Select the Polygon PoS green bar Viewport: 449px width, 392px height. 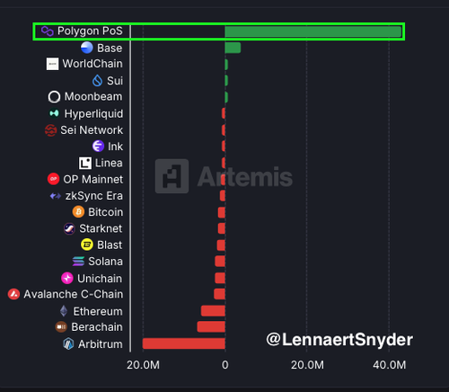313,31
